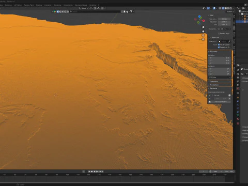Click the 3D Cursor Location X field

pos(220,58)
